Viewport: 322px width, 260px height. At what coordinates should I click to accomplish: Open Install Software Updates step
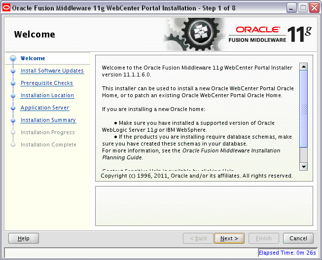click(x=52, y=71)
